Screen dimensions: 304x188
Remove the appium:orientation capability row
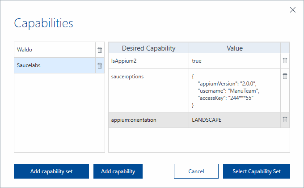285,120
